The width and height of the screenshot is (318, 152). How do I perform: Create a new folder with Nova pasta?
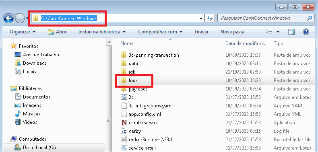pyautogui.click(x=232, y=32)
